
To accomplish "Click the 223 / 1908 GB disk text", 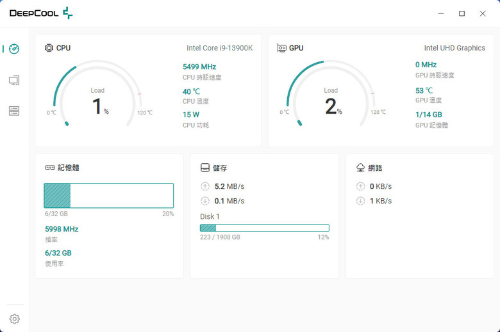I will [220, 237].
